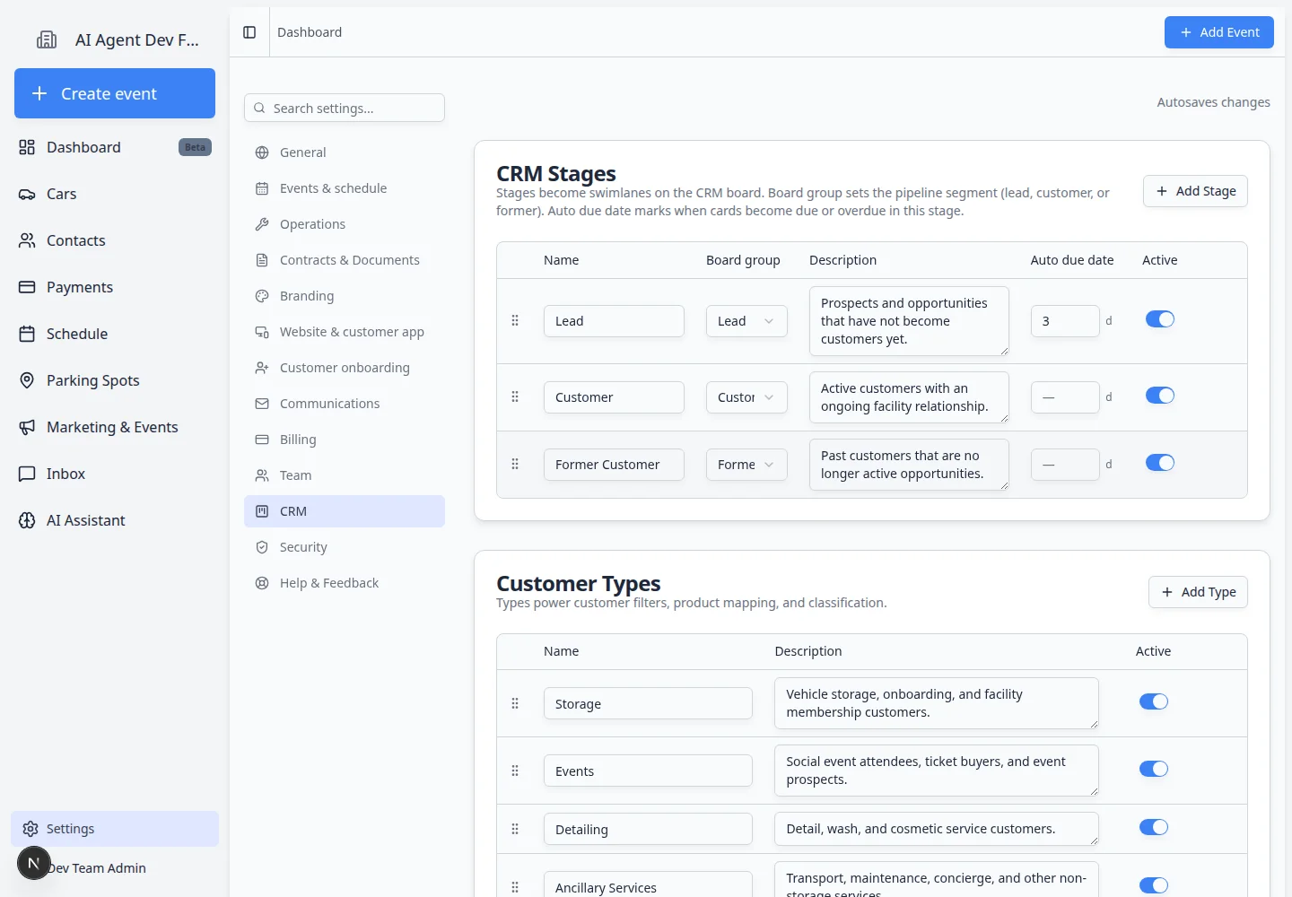The image size is (1292, 897).
Task: Grab the Events type drag handle
Action: point(515,771)
